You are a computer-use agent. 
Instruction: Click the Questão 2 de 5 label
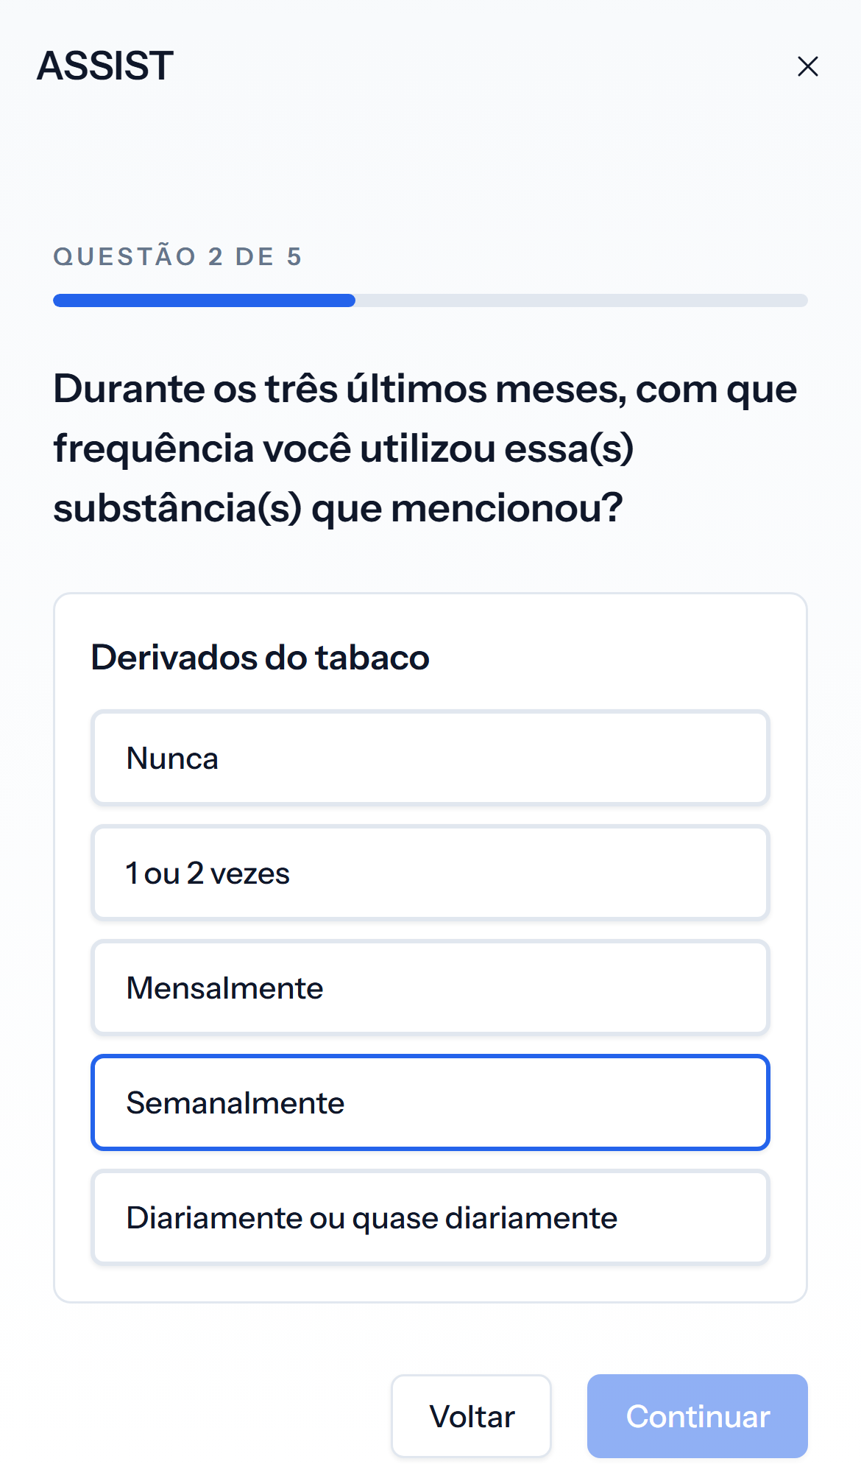[177, 256]
